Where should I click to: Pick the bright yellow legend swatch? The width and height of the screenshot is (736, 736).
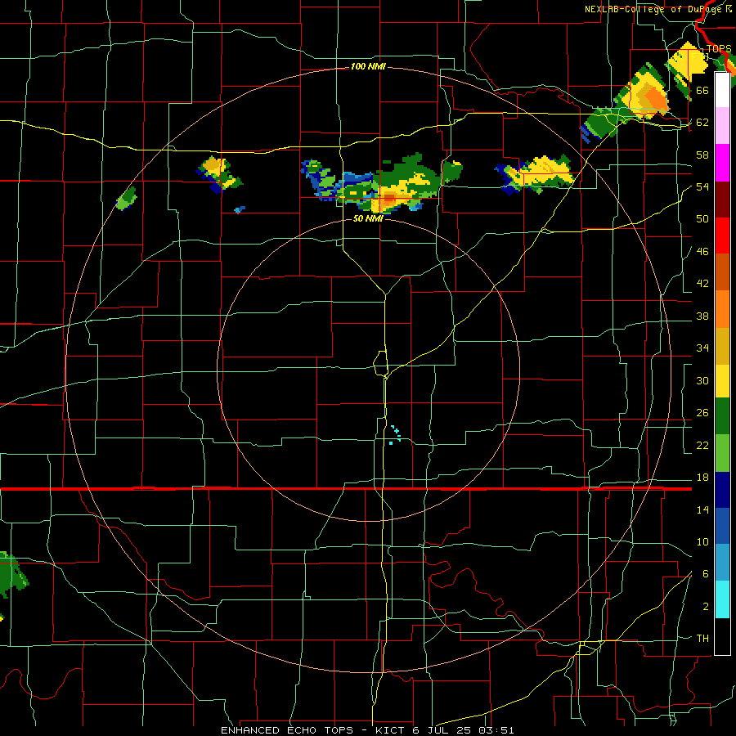click(x=722, y=381)
